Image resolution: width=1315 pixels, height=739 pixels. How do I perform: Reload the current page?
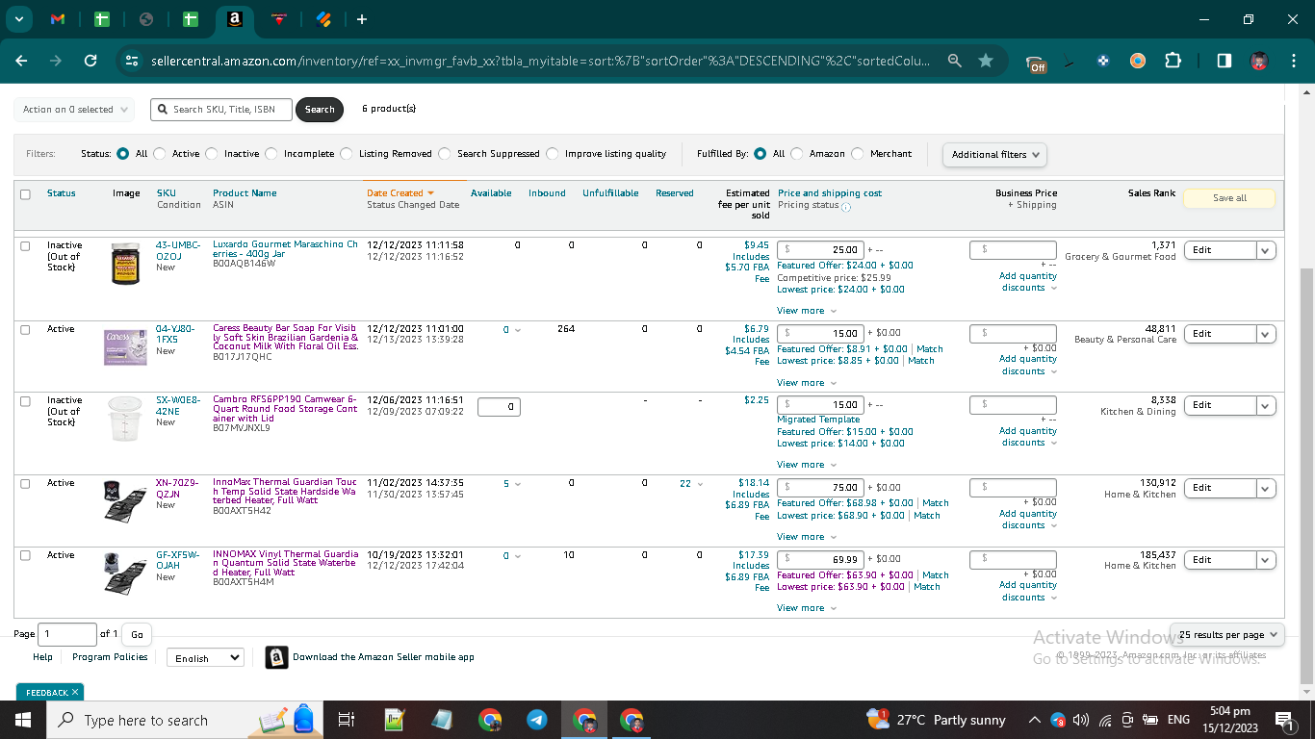click(x=90, y=61)
